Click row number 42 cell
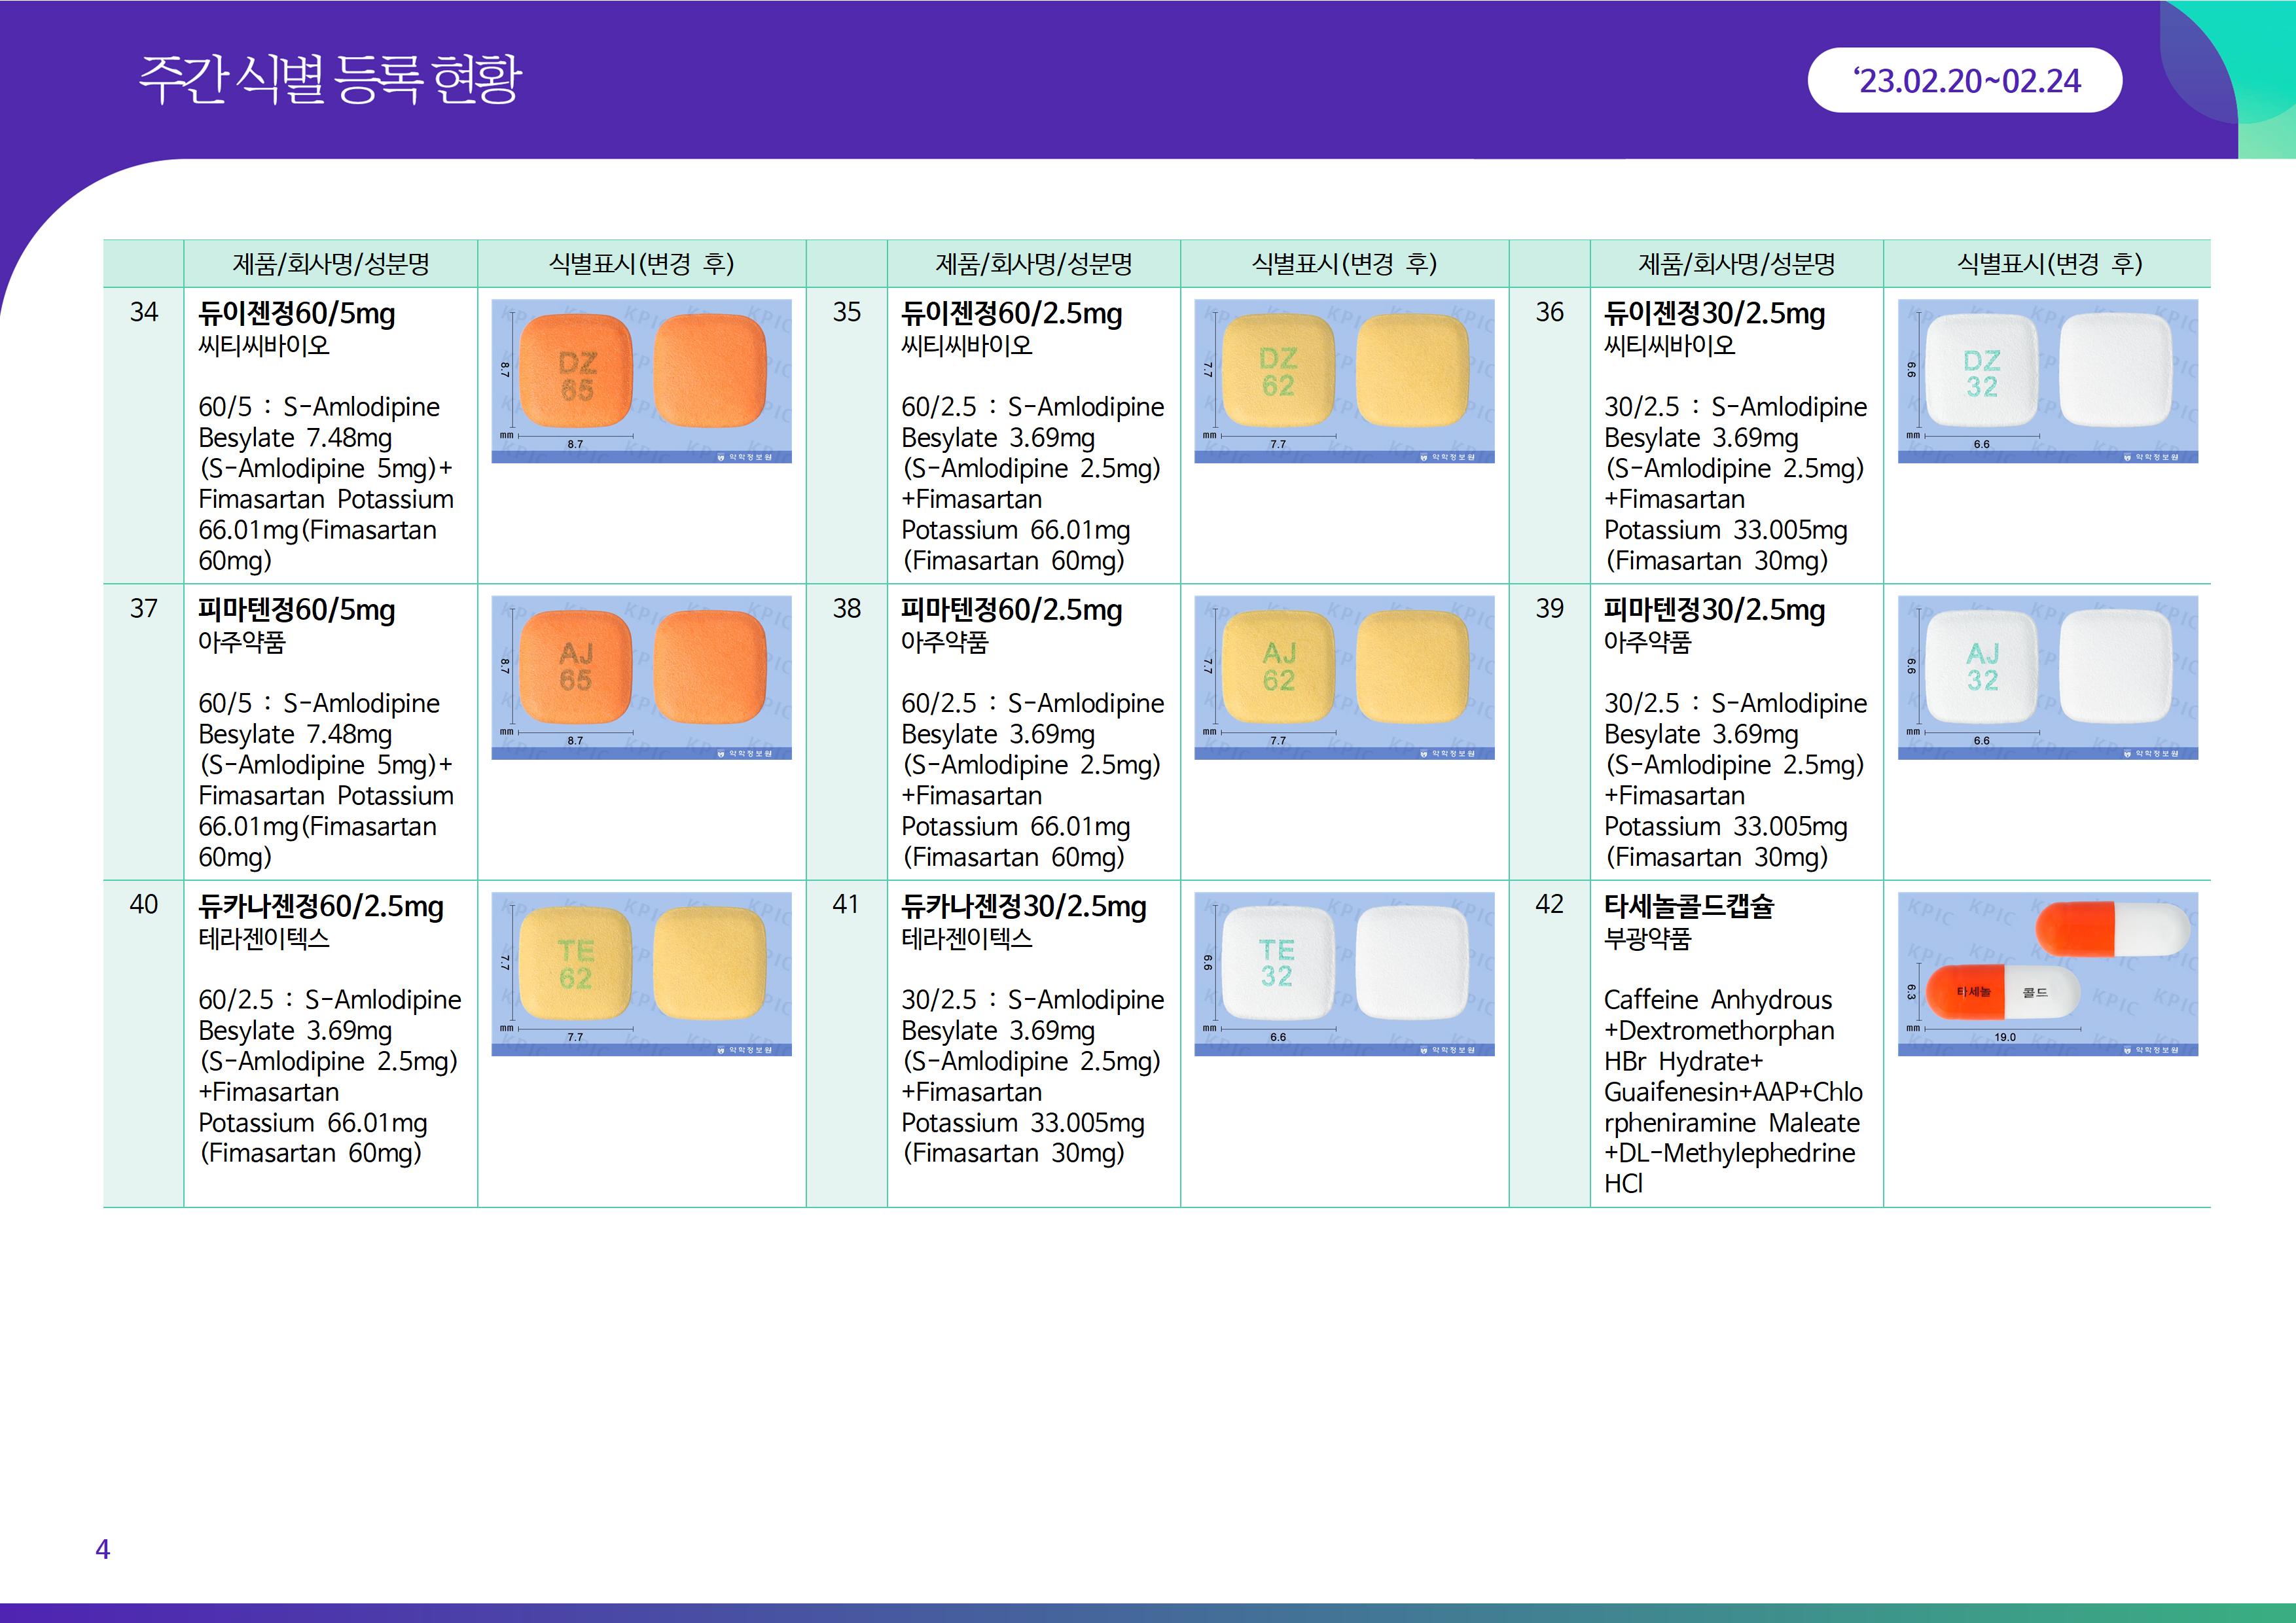This screenshot has width=2296, height=1623. coord(1549,904)
